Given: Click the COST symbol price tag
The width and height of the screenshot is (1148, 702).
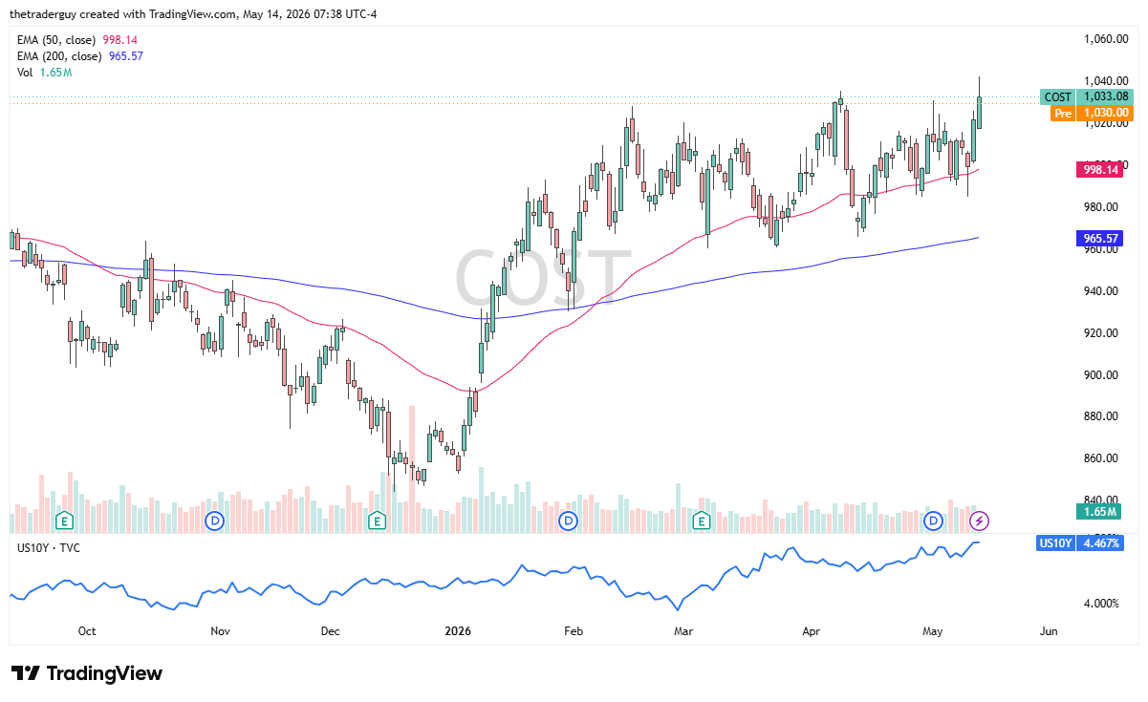Looking at the screenshot, I should click(1058, 96).
